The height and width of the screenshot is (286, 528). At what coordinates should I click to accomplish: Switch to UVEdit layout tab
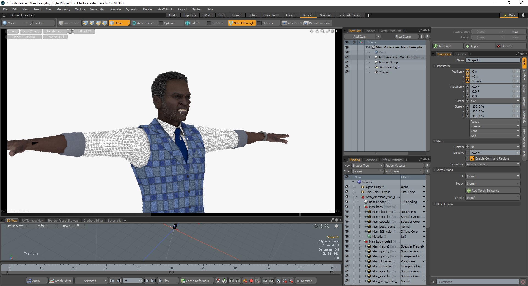pos(207,15)
